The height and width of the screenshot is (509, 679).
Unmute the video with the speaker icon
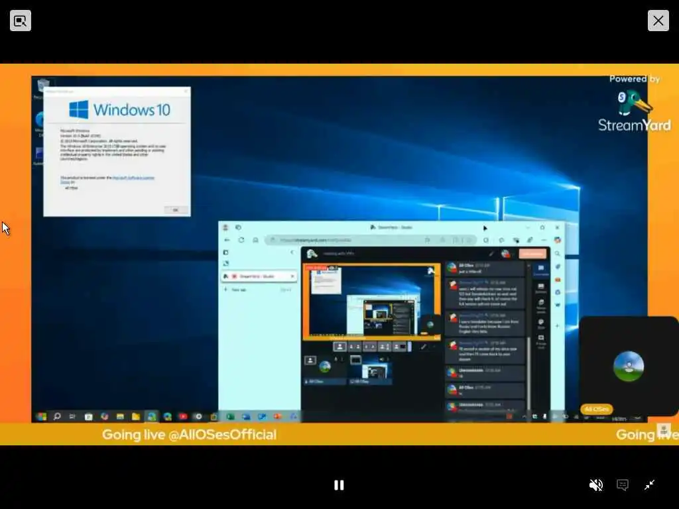[596, 485]
